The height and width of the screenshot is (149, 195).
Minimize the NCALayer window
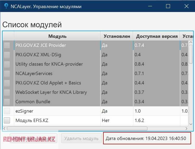pos(150,6)
